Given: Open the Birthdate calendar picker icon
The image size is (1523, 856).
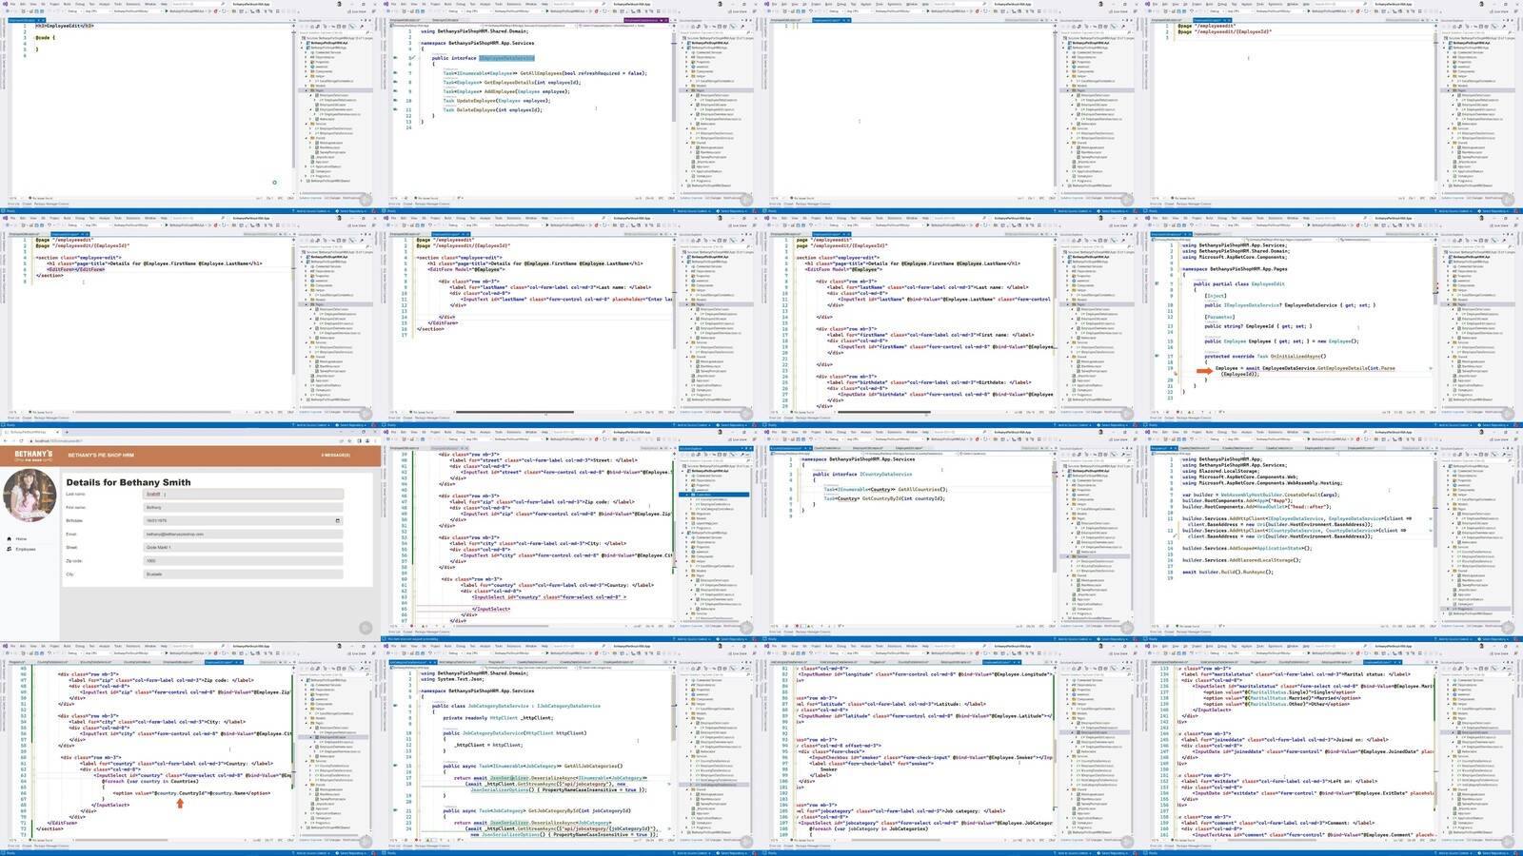Looking at the screenshot, I should (x=338, y=521).
